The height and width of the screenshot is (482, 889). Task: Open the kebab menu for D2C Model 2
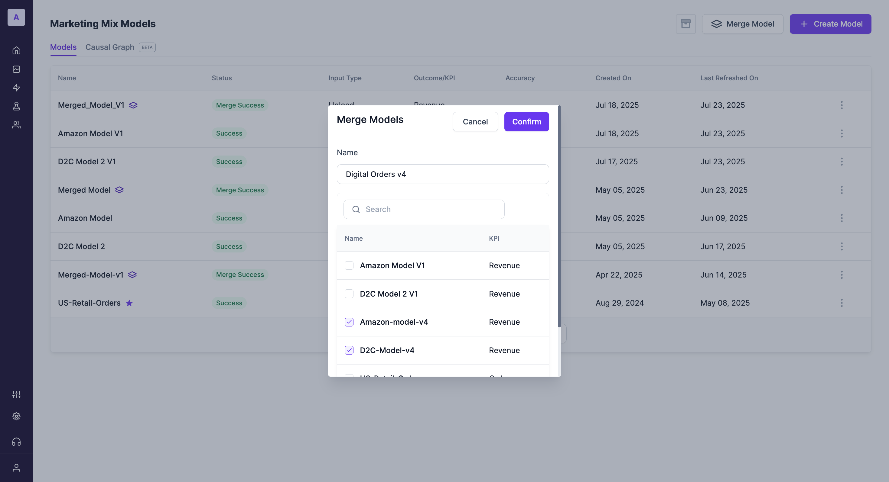pyautogui.click(x=841, y=246)
